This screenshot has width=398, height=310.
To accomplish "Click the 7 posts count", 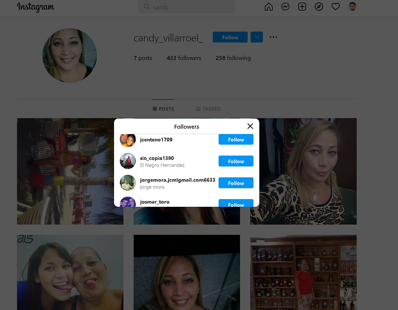I will pyautogui.click(x=143, y=58).
